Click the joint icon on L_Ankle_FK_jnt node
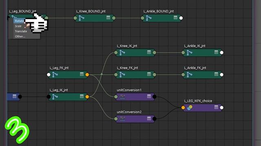The image size is (261, 146). coord(189,75)
